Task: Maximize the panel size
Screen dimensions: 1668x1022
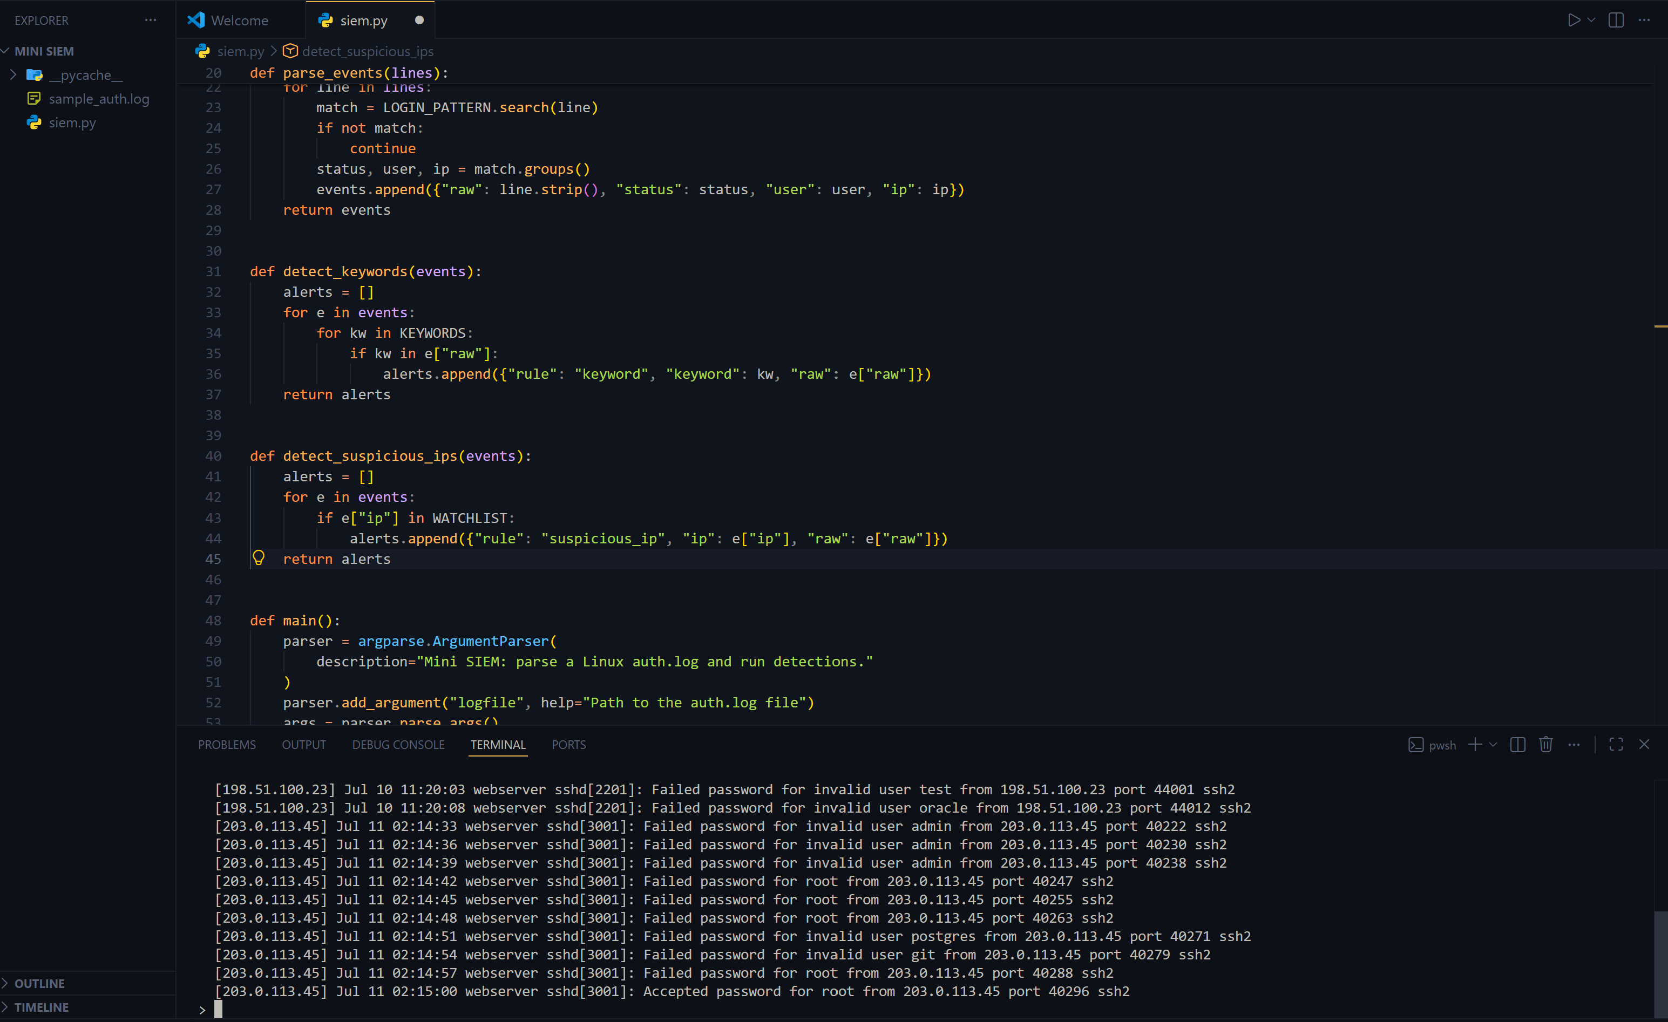Action: point(1616,745)
